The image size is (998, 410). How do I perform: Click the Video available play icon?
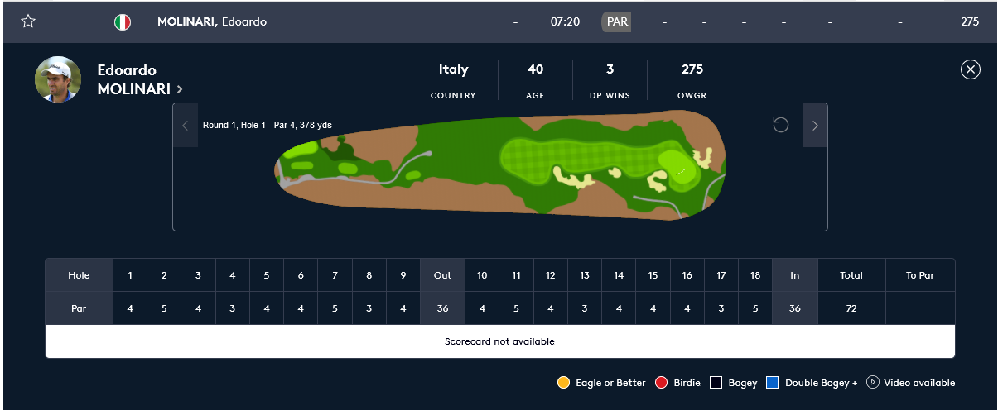click(x=873, y=383)
